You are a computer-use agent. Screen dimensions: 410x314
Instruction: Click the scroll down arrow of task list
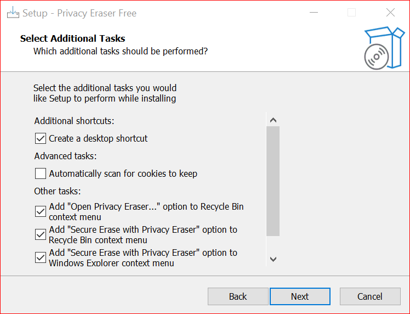click(273, 259)
